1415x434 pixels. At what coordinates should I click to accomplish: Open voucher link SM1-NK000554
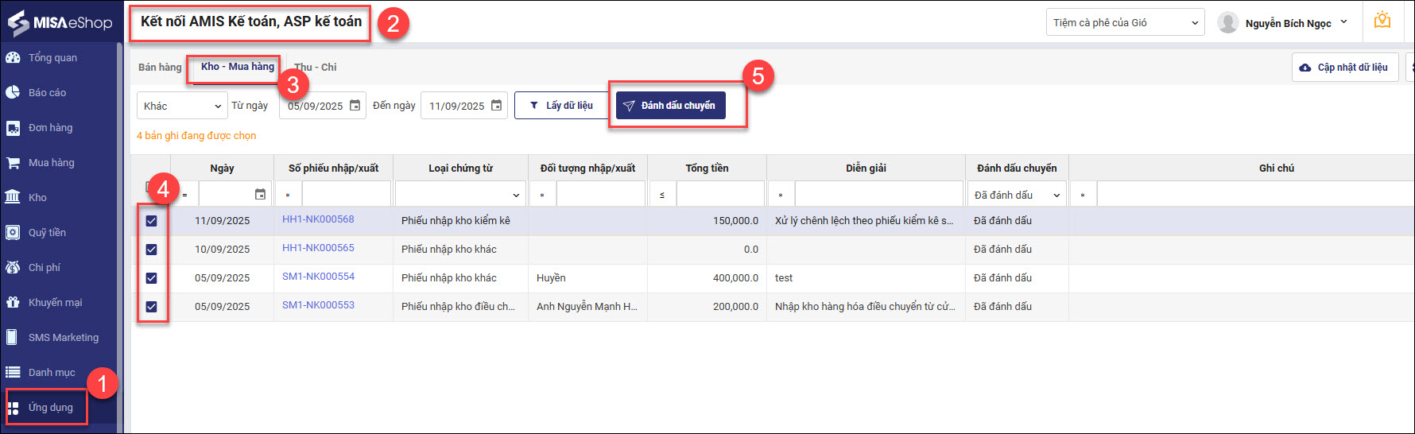[318, 277]
